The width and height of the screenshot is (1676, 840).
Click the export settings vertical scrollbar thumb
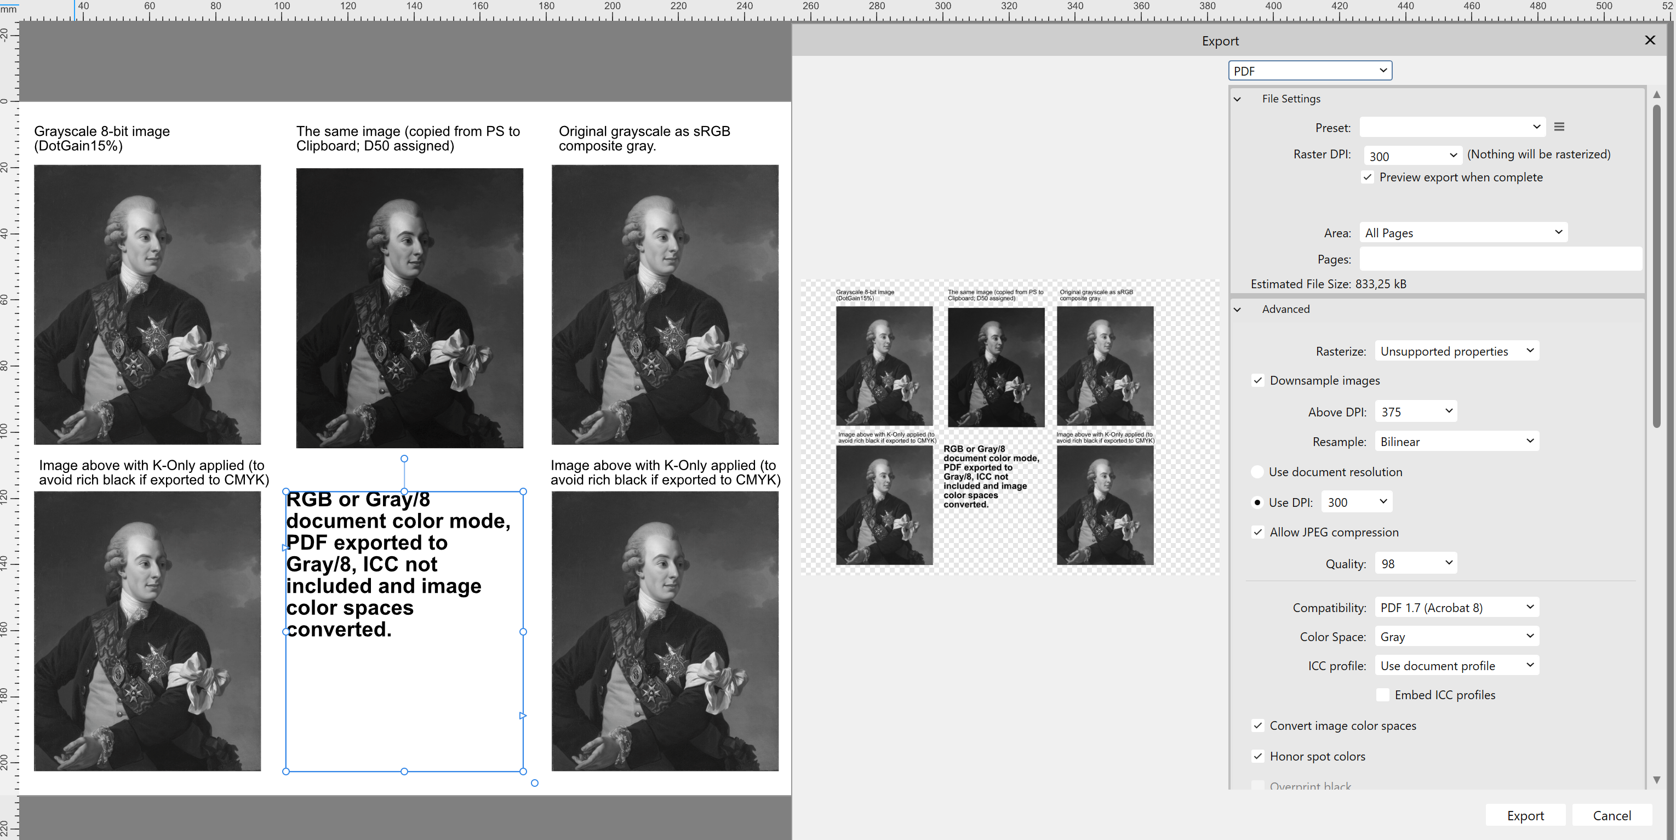(x=1656, y=265)
